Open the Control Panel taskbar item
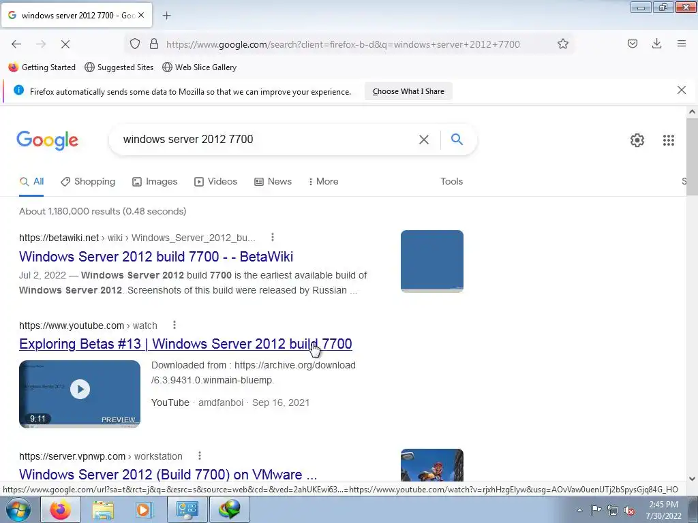This screenshot has width=698, height=523. point(187,509)
